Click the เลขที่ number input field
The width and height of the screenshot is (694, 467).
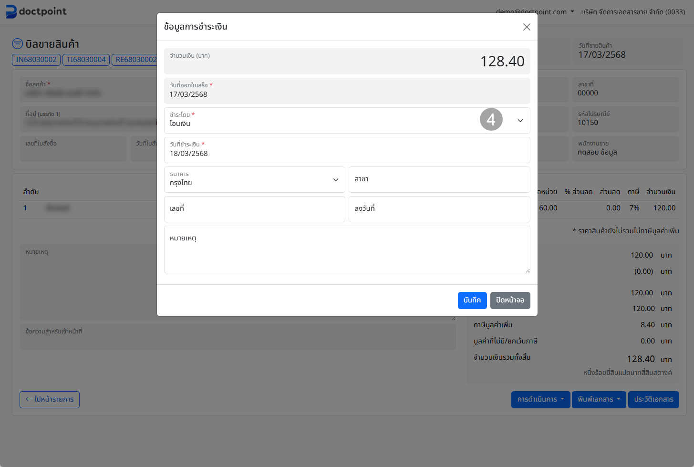[254, 209]
